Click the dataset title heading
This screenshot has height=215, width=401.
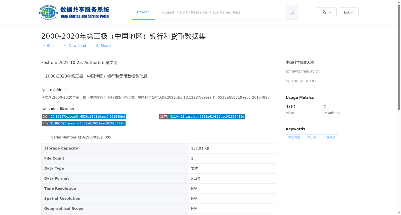click(x=123, y=36)
